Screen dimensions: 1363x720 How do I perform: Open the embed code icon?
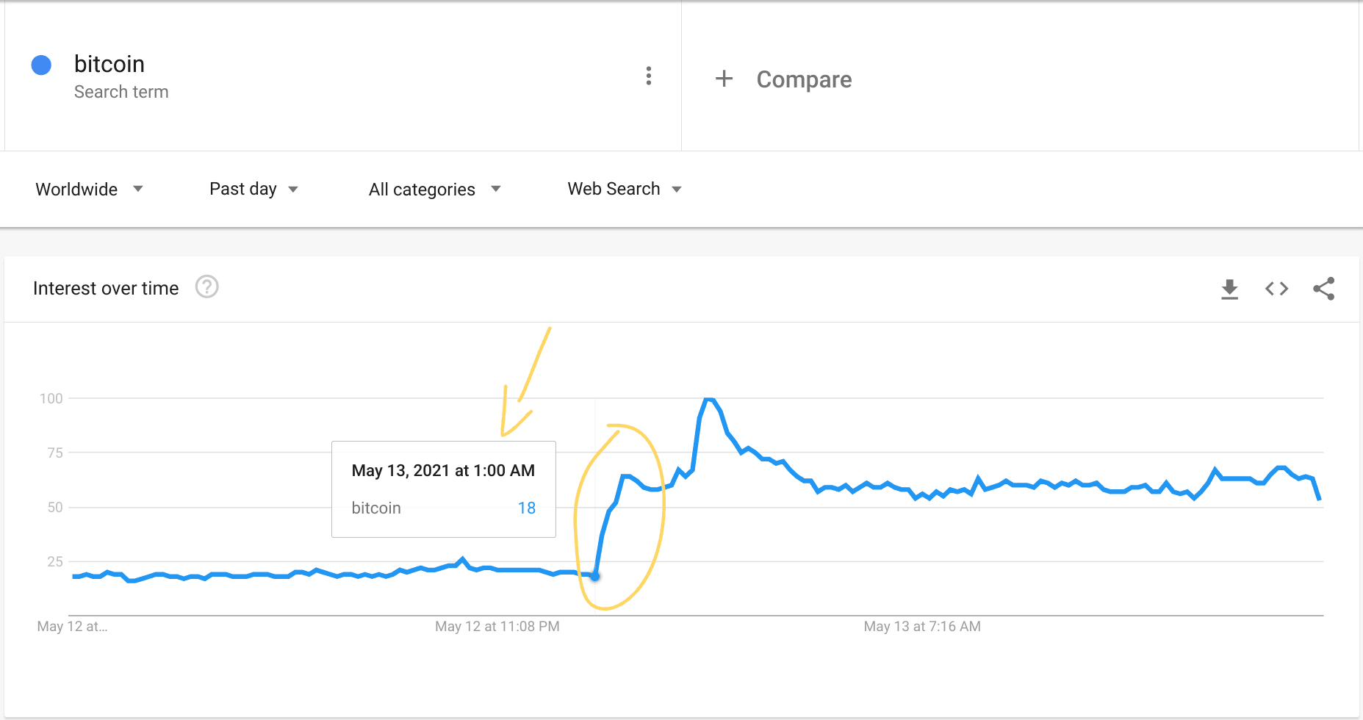click(1276, 289)
